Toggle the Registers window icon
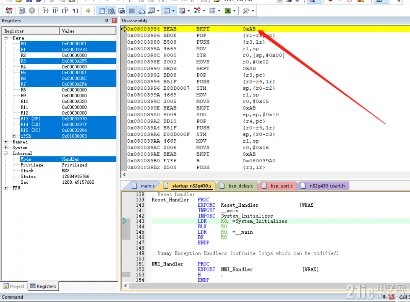This screenshot has width=410, height=302. tap(132, 11)
